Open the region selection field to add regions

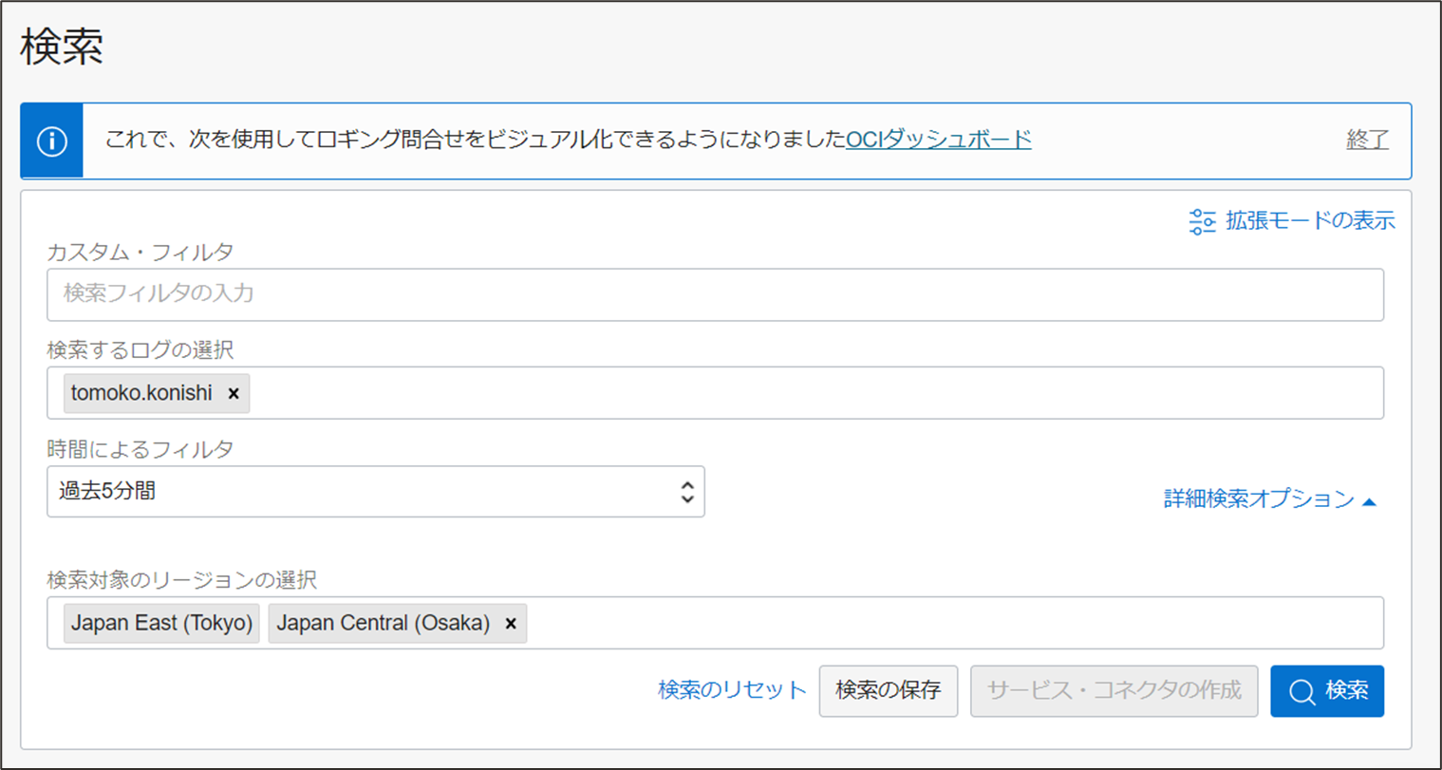(x=854, y=623)
